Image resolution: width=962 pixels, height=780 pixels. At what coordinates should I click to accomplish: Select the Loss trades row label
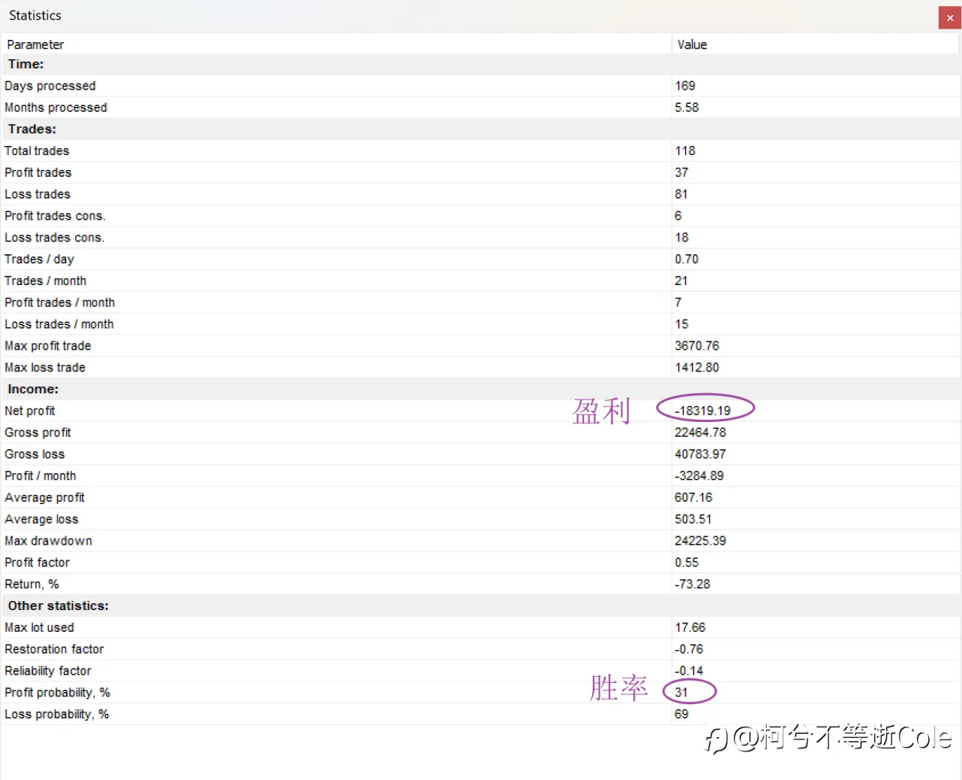pos(37,194)
